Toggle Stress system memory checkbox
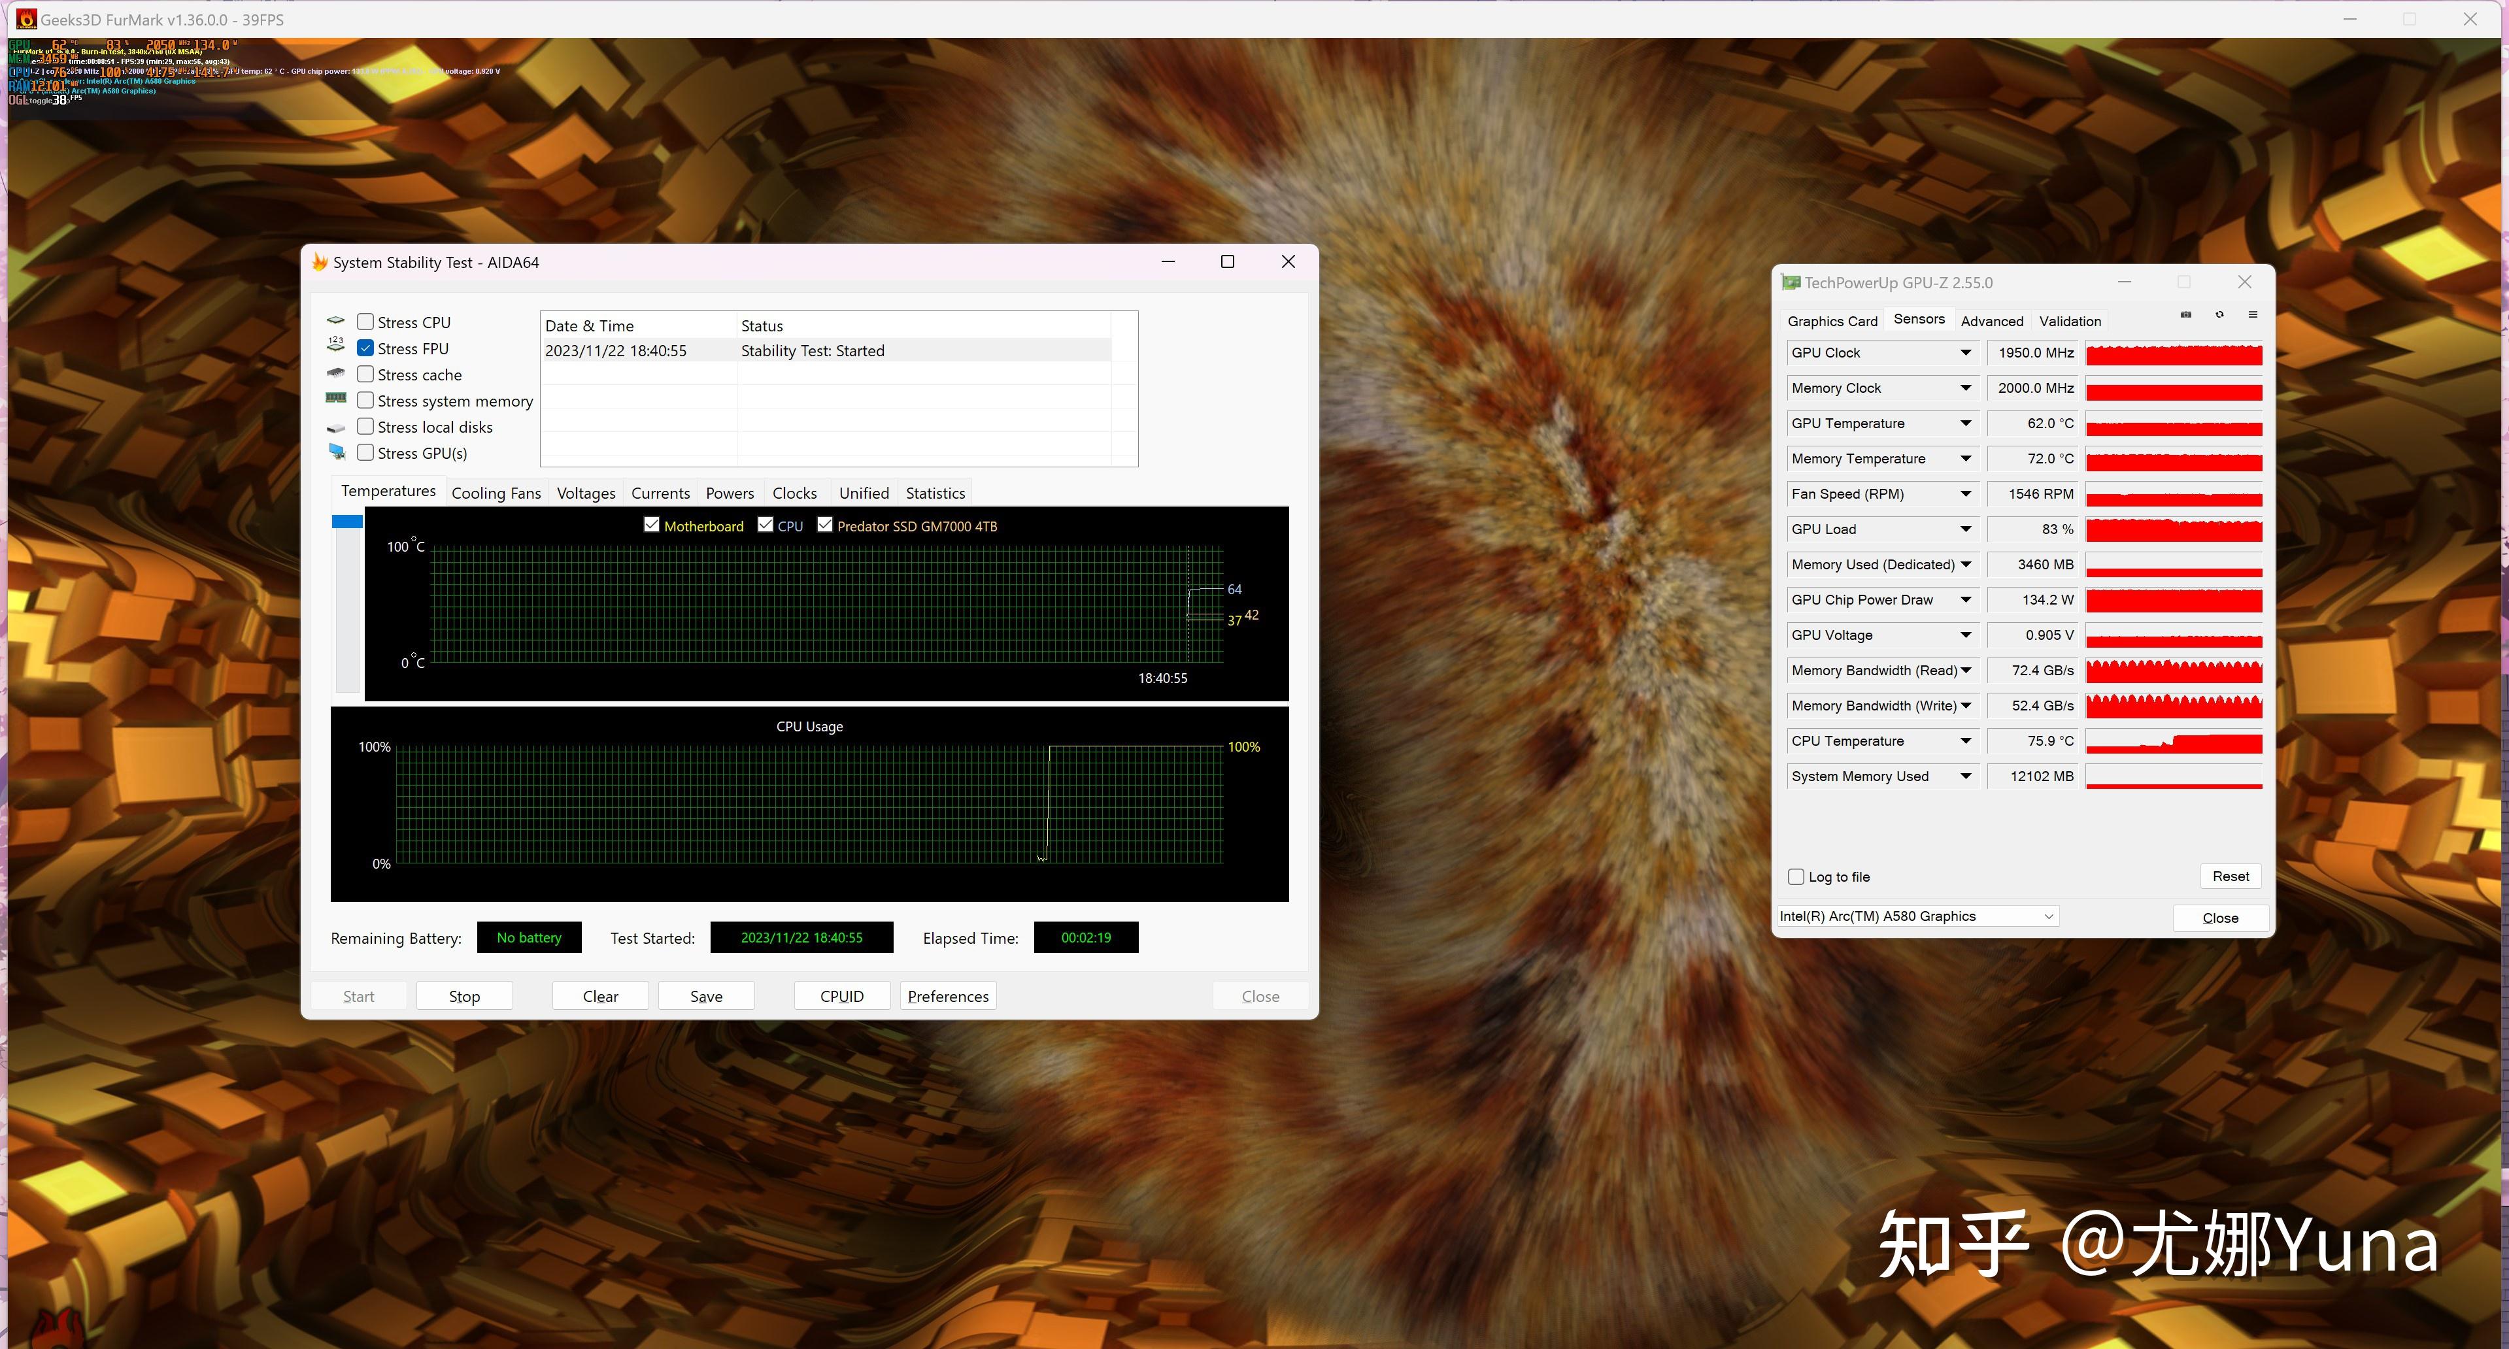Image resolution: width=2509 pixels, height=1349 pixels. [x=365, y=401]
